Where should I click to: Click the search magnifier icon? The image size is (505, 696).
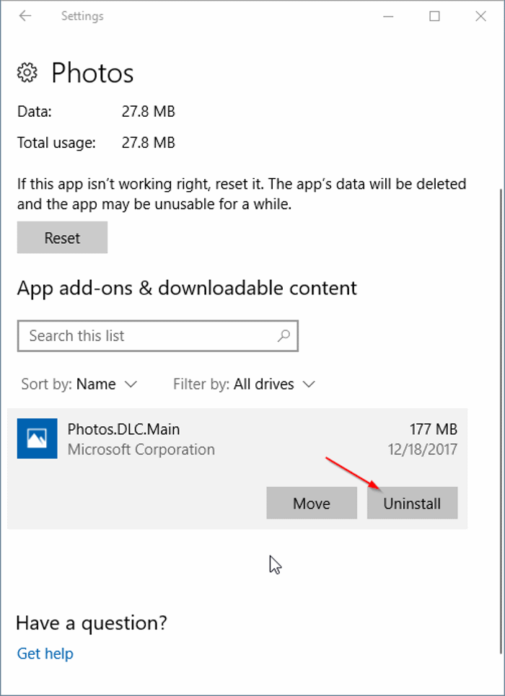click(284, 335)
